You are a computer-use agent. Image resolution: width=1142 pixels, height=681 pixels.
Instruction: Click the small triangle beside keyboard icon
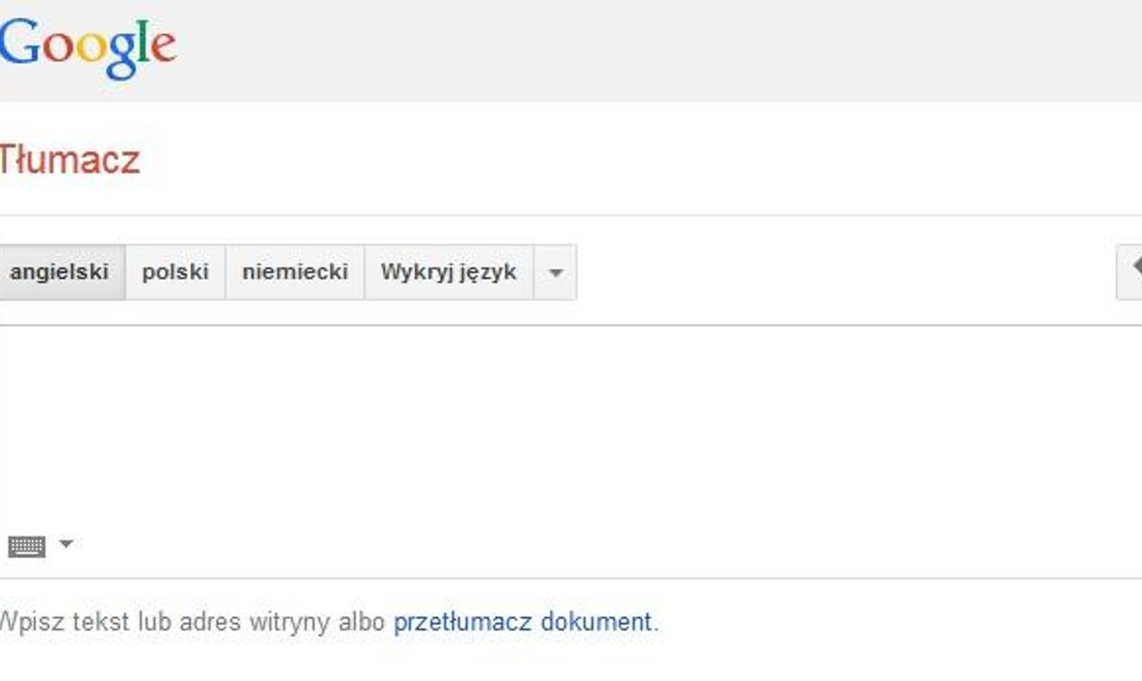[66, 545]
